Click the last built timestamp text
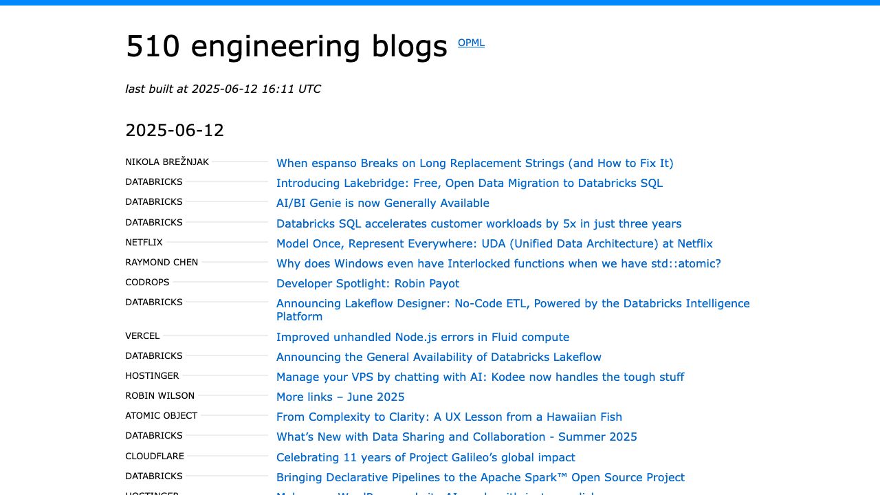Image resolution: width=880 pixels, height=495 pixels. point(223,89)
